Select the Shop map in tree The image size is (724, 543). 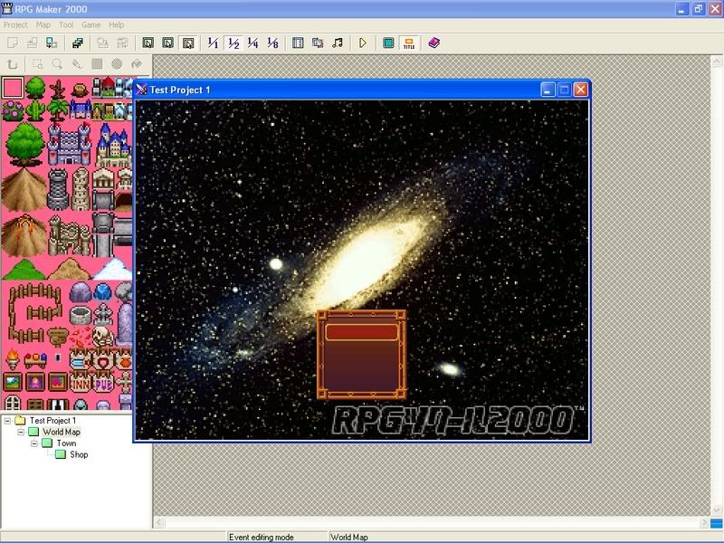click(x=79, y=455)
